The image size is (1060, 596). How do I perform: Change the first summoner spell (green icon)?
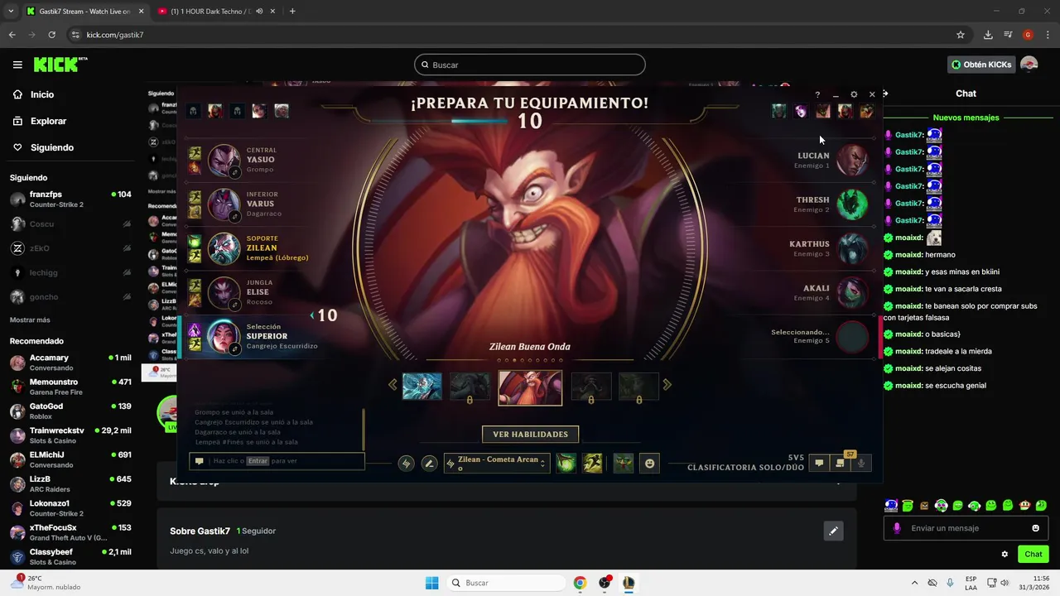click(x=566, y=464)
